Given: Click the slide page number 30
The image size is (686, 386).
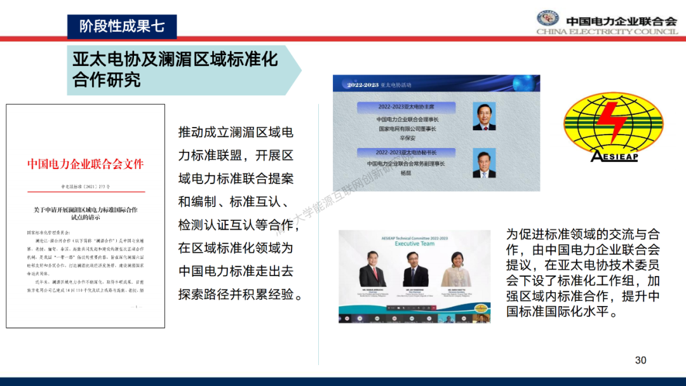Looking at the screenshot, I should click(x=640, y=360).
